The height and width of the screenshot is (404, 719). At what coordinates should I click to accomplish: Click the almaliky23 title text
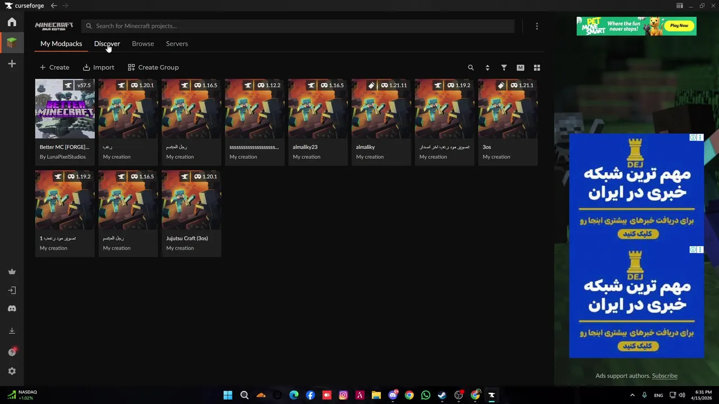click(305, 147)
